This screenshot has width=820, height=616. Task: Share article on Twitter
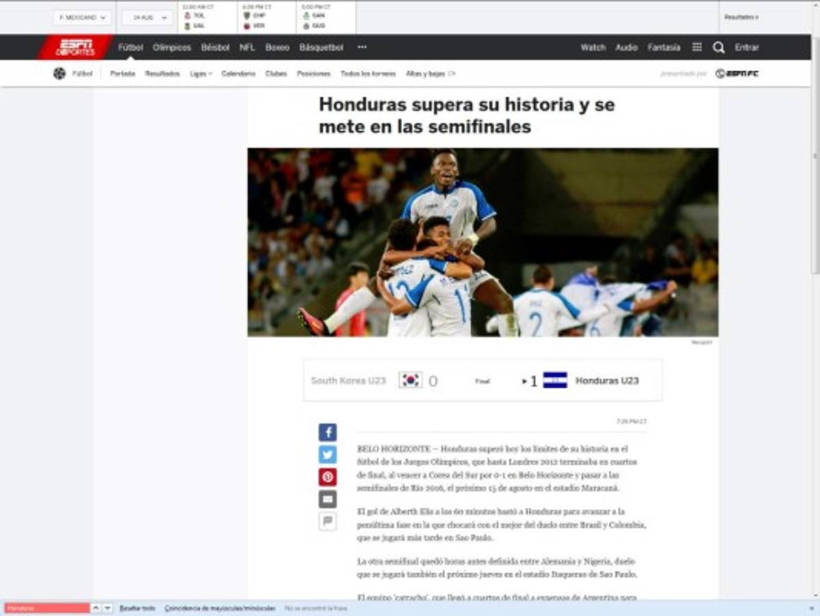click(328, 454)
